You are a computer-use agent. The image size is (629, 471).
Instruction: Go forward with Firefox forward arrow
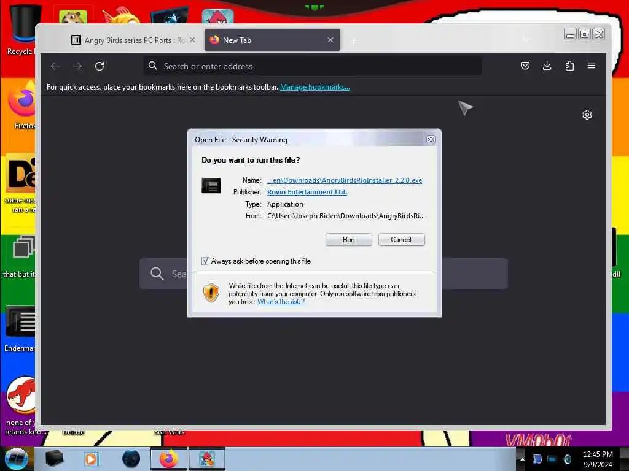coord(77,66)
